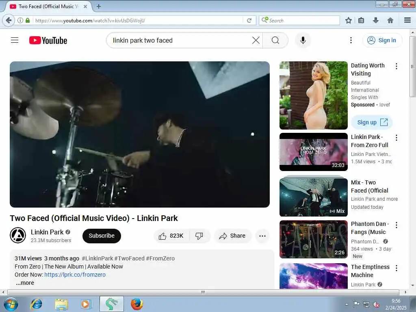The height and width of the screenshot is (312, 416).
Task: Click the Firefox Search box
Action: tap(299, 20)
